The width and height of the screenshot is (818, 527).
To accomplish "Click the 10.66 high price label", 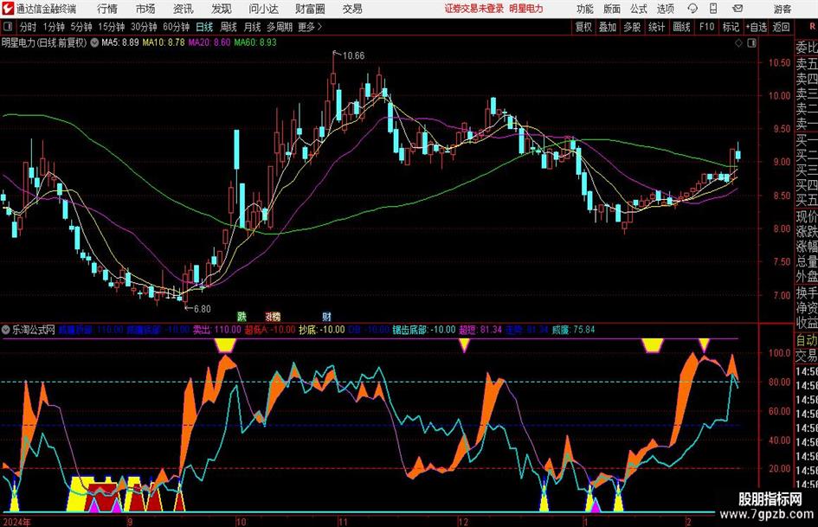I will coord(353,55).
